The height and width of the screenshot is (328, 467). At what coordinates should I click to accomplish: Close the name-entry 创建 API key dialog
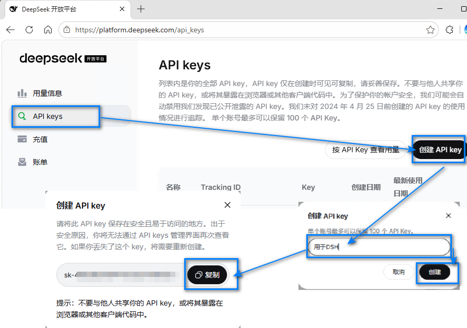448,215
